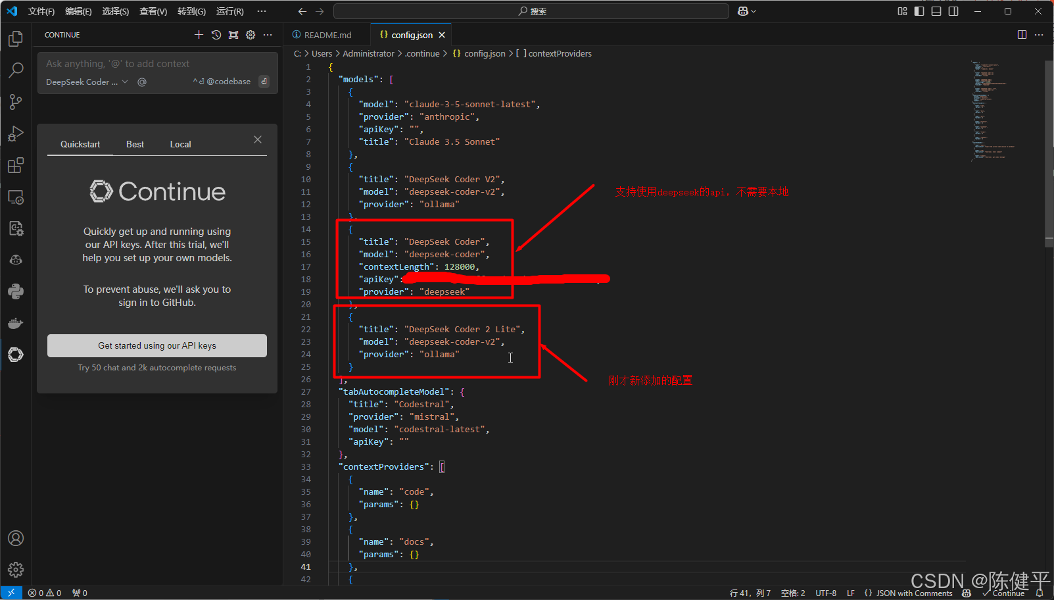
Task: Open the 文件(F) menu
Action: pos(41,11)
